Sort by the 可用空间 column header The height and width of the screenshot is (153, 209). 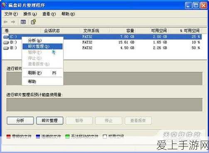pyautogui.click(x=152, y=31)
